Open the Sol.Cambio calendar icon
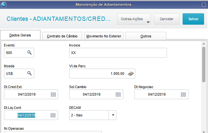Image resolution: width=208 pixels, height=133 pixels. (118, 95)
